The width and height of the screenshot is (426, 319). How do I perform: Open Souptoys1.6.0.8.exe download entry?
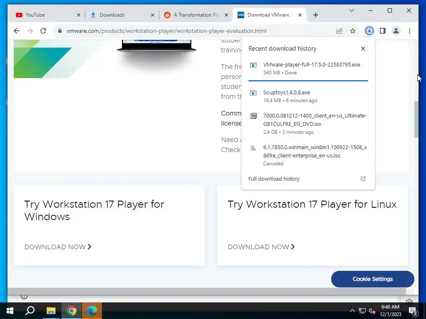pos(308,96)
